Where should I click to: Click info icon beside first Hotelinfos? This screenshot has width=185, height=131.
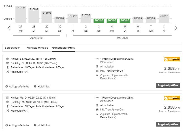(x=35, y=87)
